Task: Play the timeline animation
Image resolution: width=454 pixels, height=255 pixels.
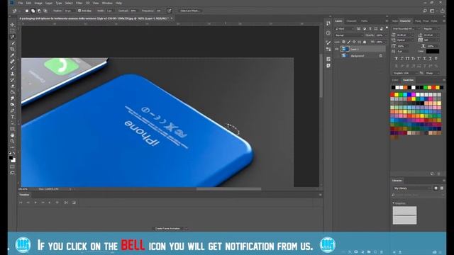Action: (x=35, y=203)
